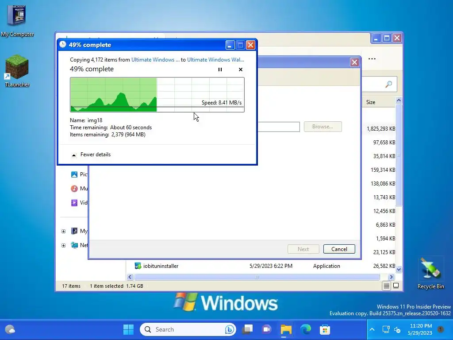
Task: Open Bing chat icon in search box
Action: pyautogui.click(x=230, y=329)
